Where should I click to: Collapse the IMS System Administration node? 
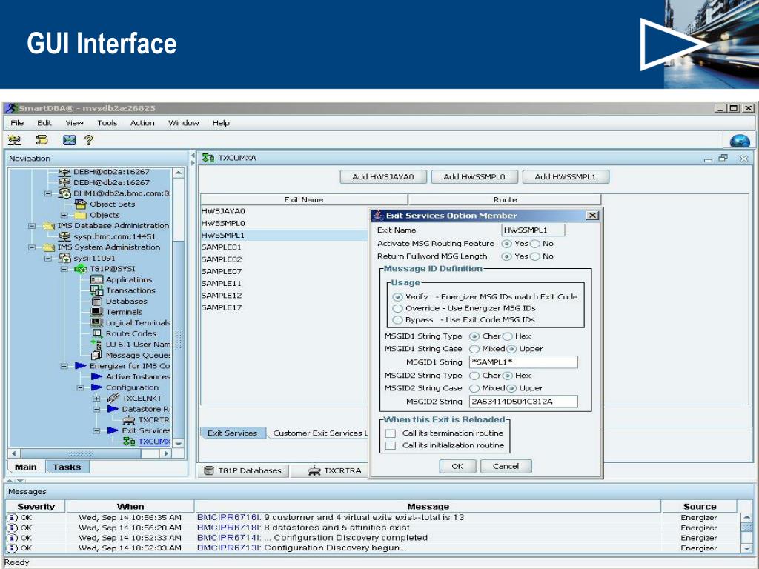32,247
